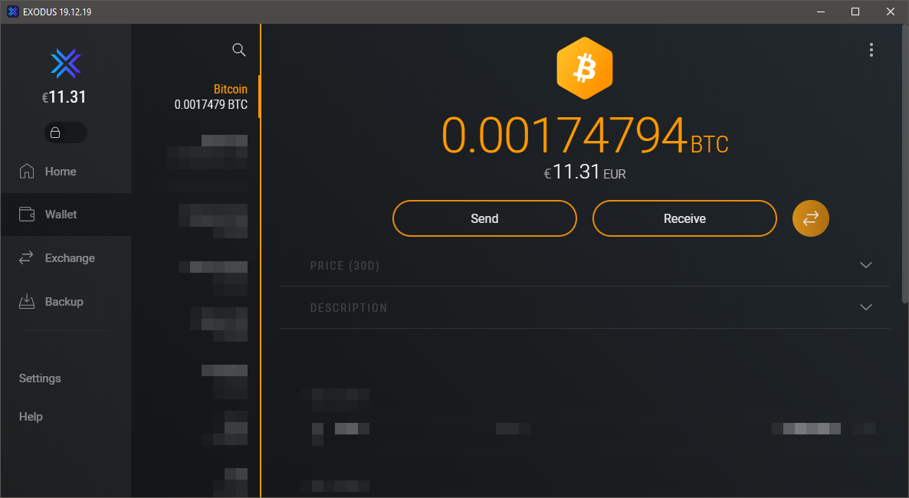909x498 pixels.
Task: Click the Wallet icon in sidebar
Action: [x=27, y=215]
